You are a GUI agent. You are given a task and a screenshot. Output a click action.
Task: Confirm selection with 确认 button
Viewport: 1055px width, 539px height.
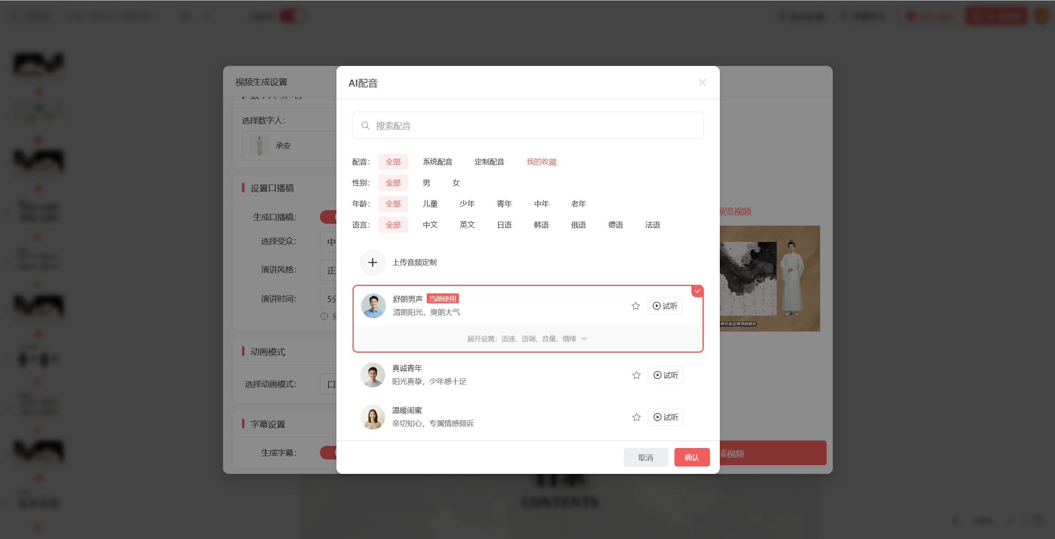[691, 457]
